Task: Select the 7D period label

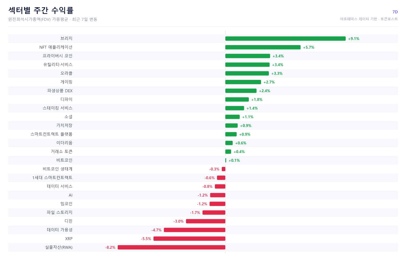Action: pos(395,12)
